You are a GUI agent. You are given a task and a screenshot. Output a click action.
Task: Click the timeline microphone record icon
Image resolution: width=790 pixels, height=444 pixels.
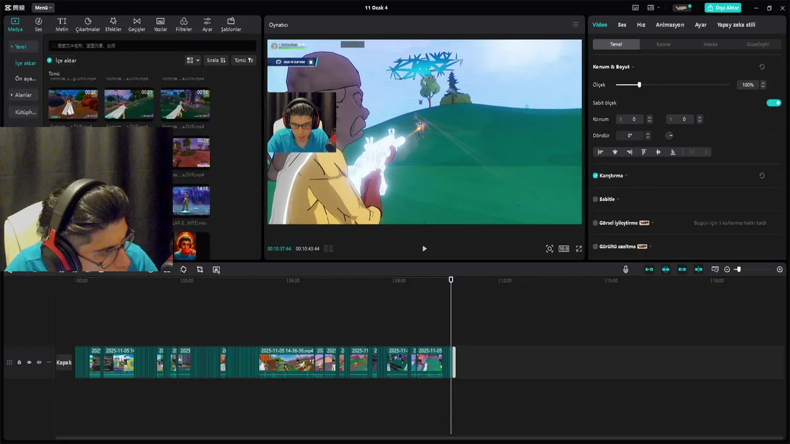click(626, 269)
